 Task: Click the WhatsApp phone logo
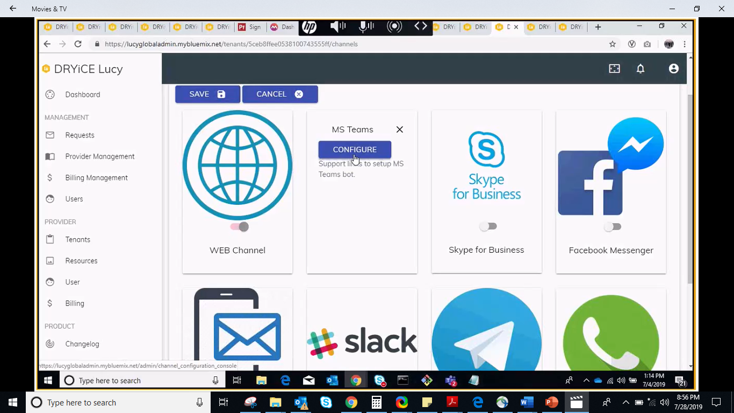click(x=611, y=332)
